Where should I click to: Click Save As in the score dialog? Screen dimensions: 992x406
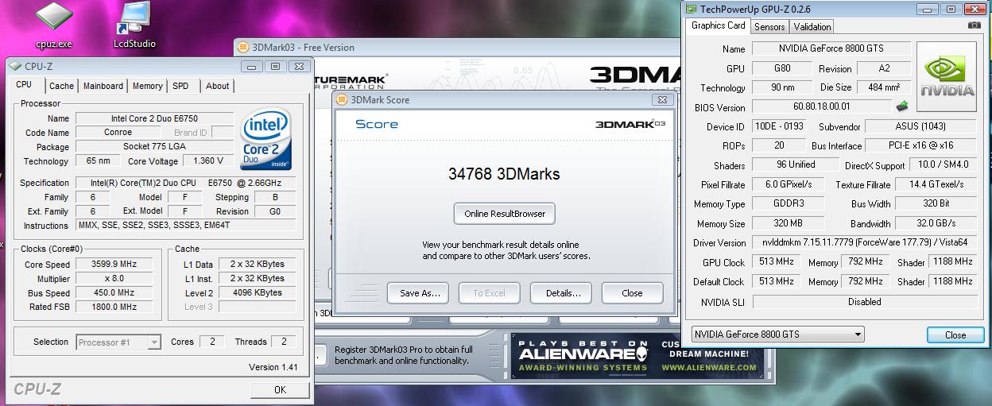(x=418, y=293)
